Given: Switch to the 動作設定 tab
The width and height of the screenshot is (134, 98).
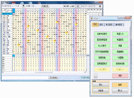Looking at the screenshot, I should coord(119,25).
